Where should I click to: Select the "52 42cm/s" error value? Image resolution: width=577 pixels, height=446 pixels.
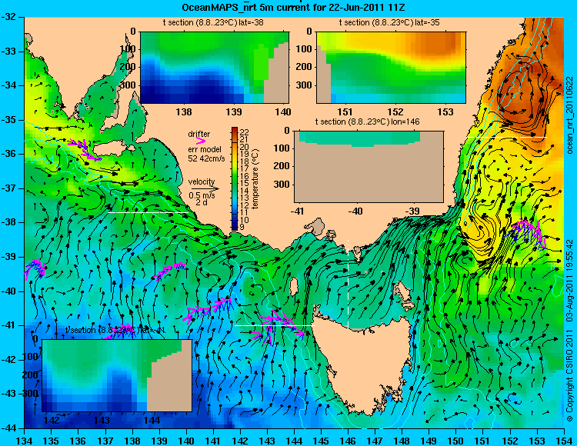tap(206, 158)
